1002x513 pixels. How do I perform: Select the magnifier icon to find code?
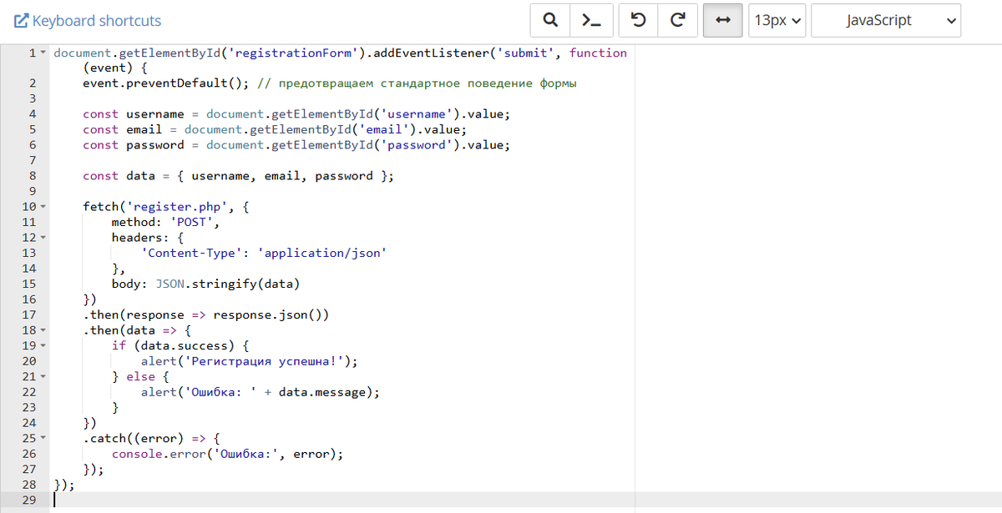[549, 20]
